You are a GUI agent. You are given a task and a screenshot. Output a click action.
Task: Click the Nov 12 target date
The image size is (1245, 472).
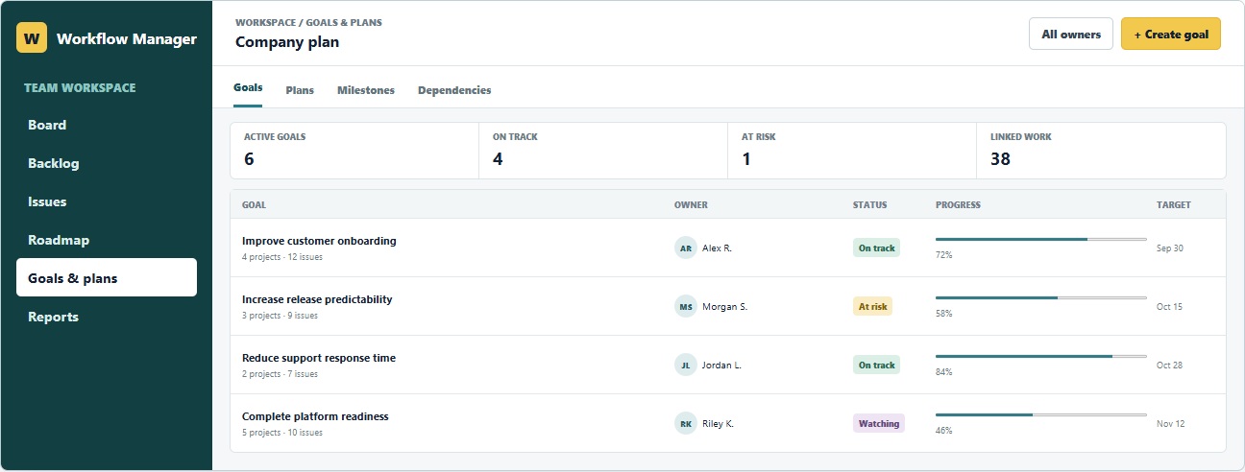coord(1171,423)
